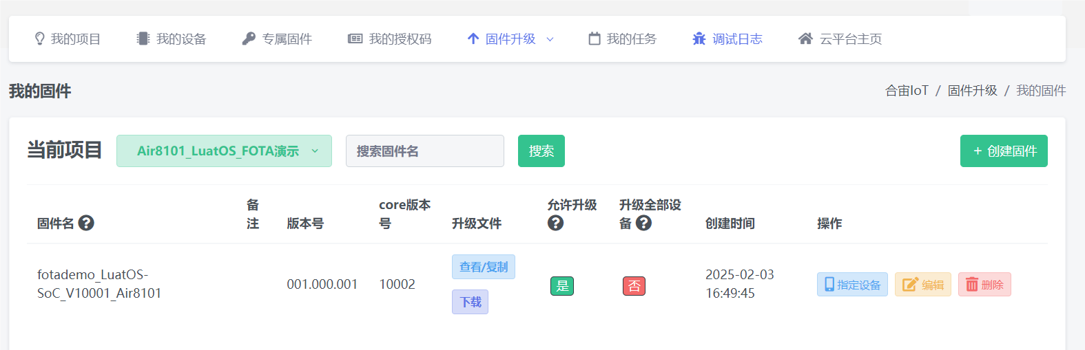Click the chip icon beside 我的设备
The height and width of the screenshot is (350, 1085).
(143, 39)
